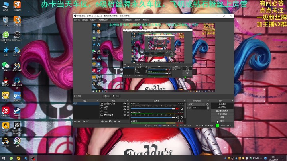Screen dimensions: 287x161
Task: Click the OBS icon in the taskbar
Action: [33, 158]
